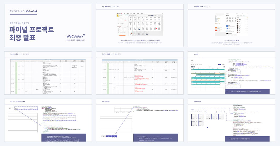Open the 프로젝트 리스트 slide
This screenshot has width=280, height=146.
[231, 120]
